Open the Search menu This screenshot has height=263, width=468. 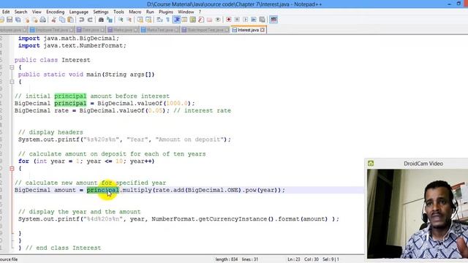point(21,12)
